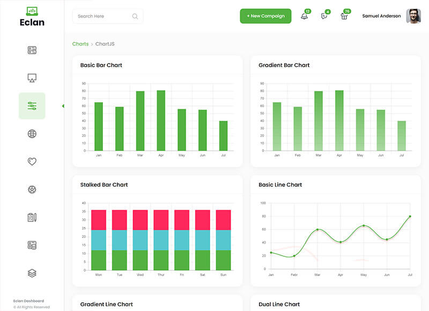
Task: Open the gear settings icon in sidebar
Action: [x=32, y=189]
